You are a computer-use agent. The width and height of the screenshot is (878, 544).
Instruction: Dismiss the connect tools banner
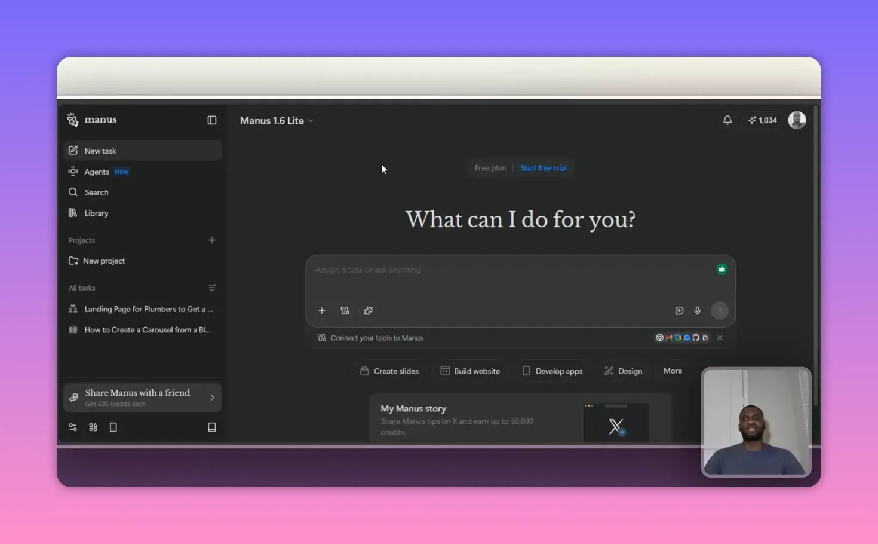(720, 338)
